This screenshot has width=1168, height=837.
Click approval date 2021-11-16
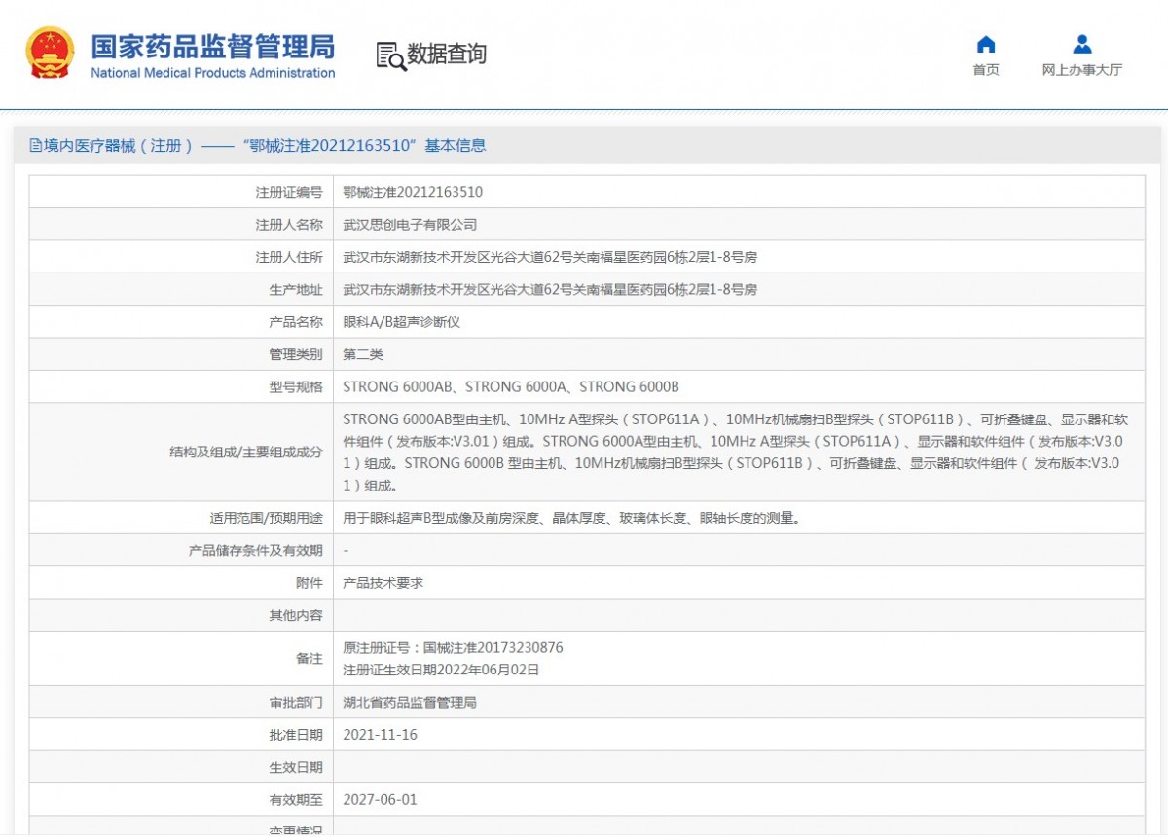point(381,735)
